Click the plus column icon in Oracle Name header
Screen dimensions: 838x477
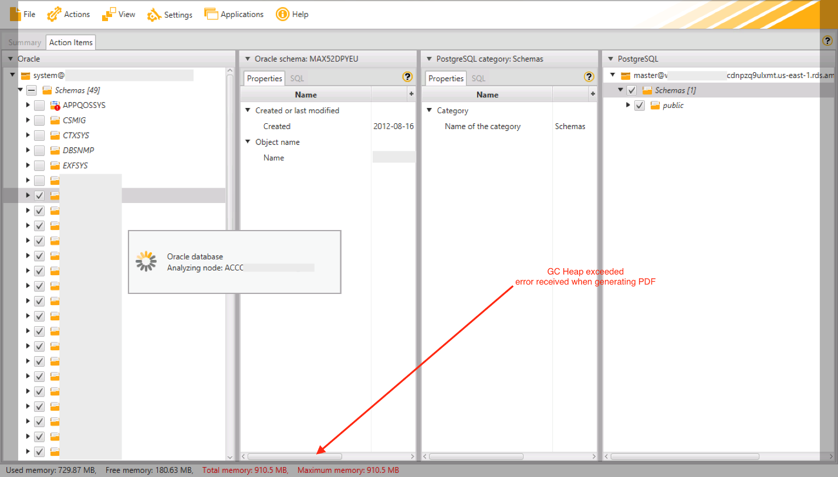click(x=411, y=94)
